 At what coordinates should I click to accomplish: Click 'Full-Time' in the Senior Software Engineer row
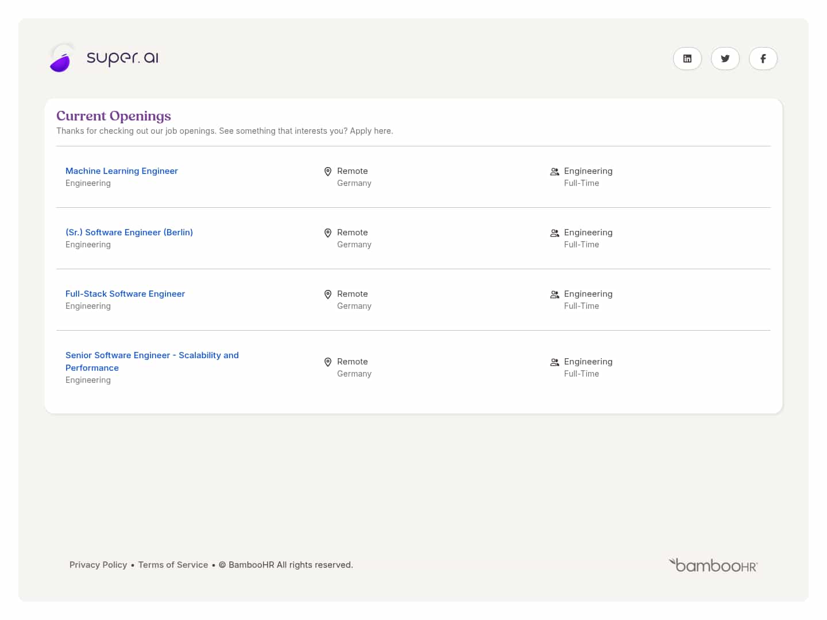coord(581,374)
